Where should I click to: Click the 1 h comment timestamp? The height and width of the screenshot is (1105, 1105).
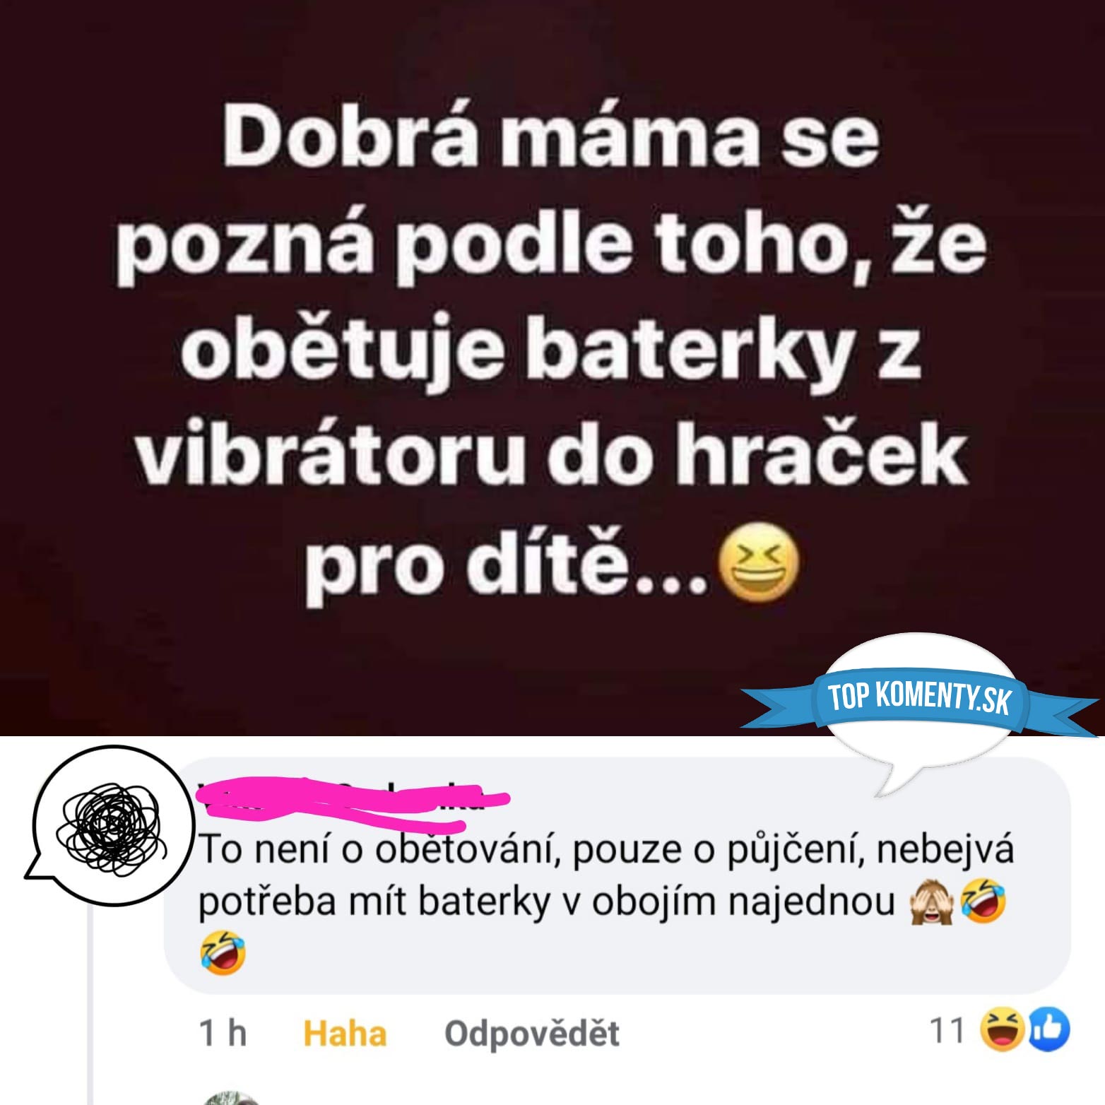223,1034
